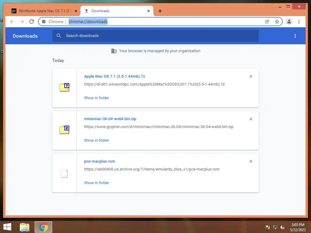Show Apple Mac OS 7.1 file in folder
311x233 pixels.
(96, 98)
